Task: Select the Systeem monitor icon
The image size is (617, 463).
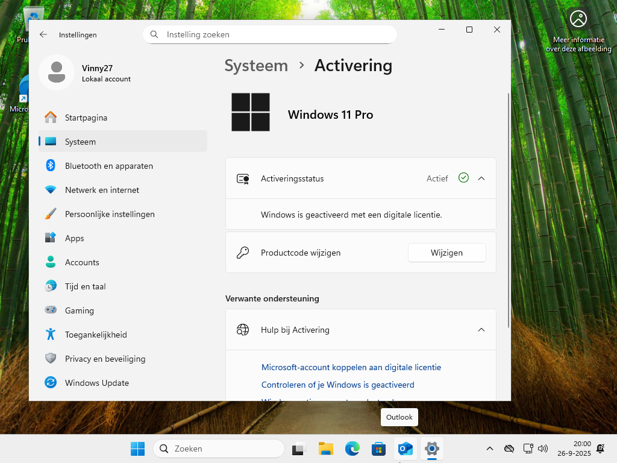Action: click(51, 141)
